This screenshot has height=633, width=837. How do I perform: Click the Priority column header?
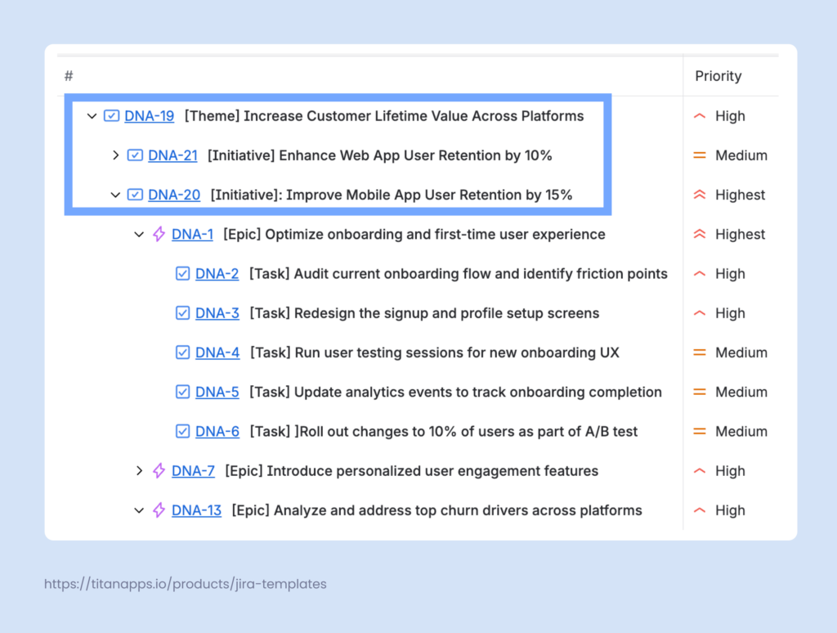(x=718, y=75)
